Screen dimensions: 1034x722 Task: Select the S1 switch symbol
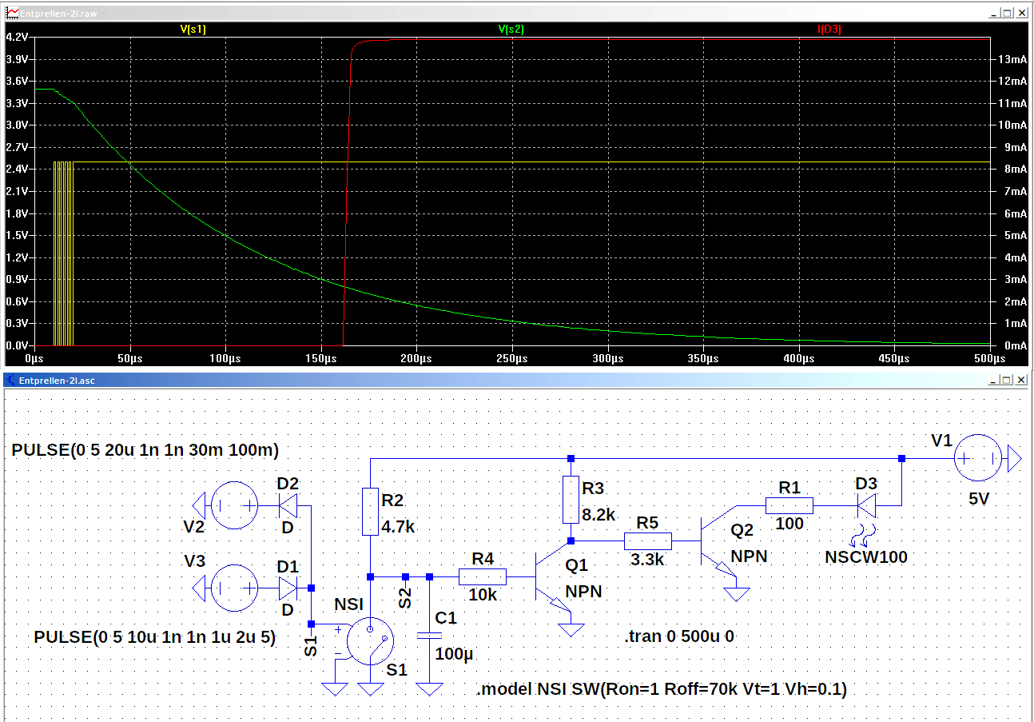click(372, 640)
